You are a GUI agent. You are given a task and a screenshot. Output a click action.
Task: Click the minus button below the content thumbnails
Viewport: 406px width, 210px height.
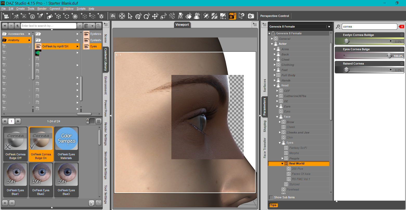click(x=12, y=203)
